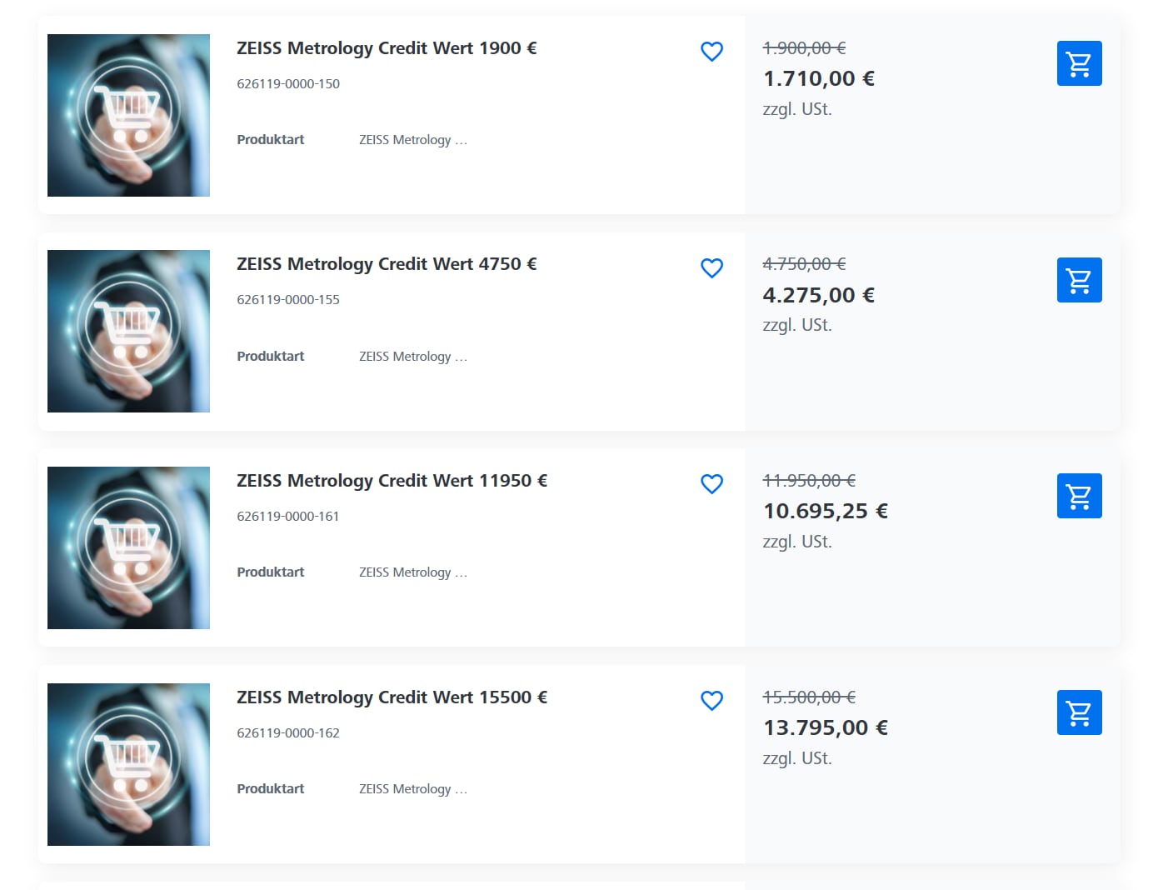Open ZEISS Metrology Credit Wert 4750 € title
Image resolution: width=1163 pixels, height=890 pixels.
[387, 264]
